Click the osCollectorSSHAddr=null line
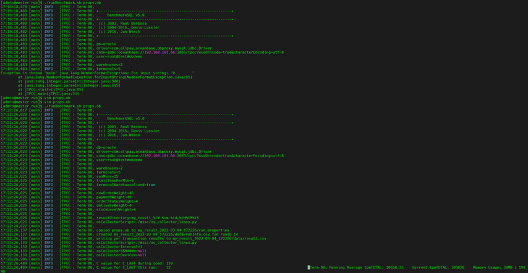The width and height of the screenshot is (528, 273). coord(74,251)
